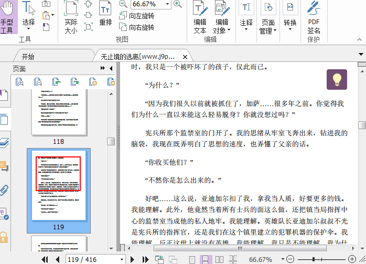Go to the next page
366x264 pixels.
[132, 259]
